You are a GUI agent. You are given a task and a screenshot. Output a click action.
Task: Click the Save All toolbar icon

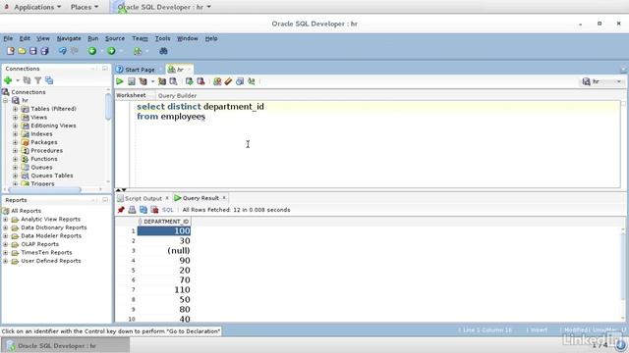[44, 51]
